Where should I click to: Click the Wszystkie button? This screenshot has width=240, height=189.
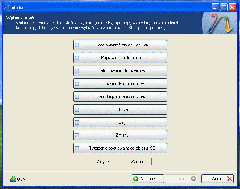[x=104, y=161]
